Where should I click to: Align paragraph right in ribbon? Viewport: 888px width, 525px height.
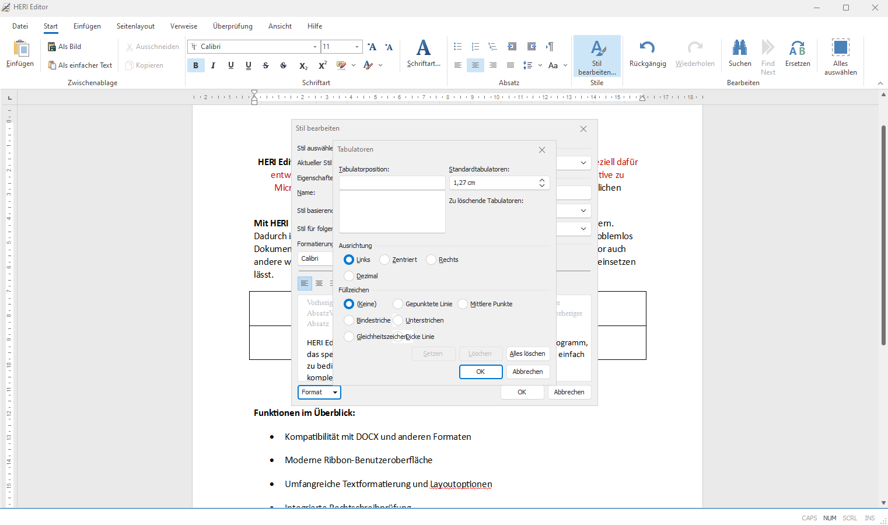[x=493, y=65]
